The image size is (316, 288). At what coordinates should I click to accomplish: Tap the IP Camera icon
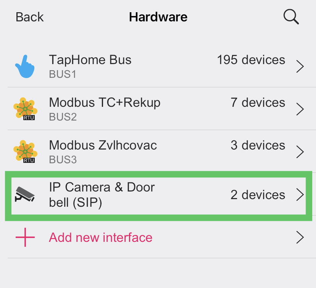click(x=25, y=195)
